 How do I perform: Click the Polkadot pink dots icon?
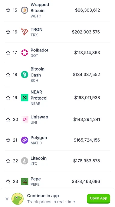pos(25,53)
